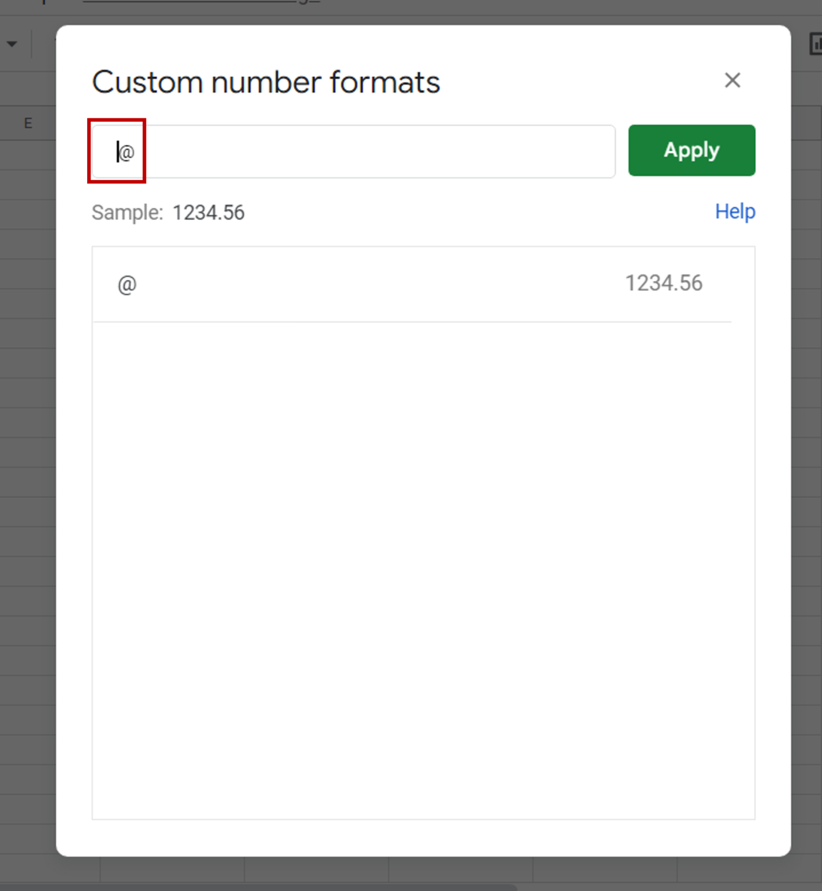
Task: Open the Help link
Action: 735,212
